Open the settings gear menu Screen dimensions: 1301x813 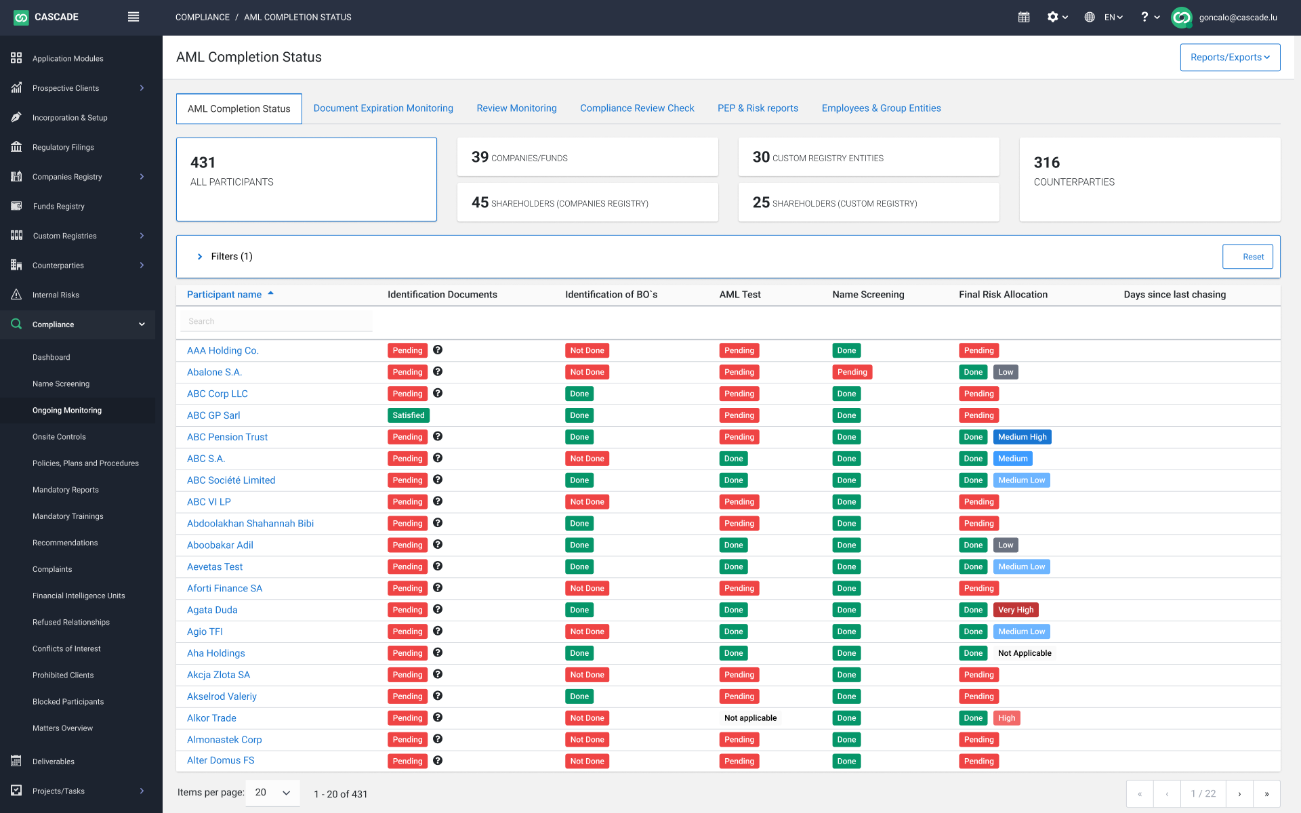(x=1056, y=17)
